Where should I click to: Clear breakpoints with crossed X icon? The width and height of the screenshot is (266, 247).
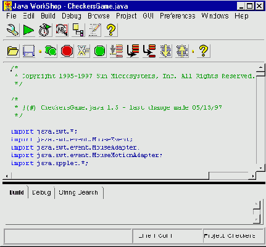click(83, 51)
